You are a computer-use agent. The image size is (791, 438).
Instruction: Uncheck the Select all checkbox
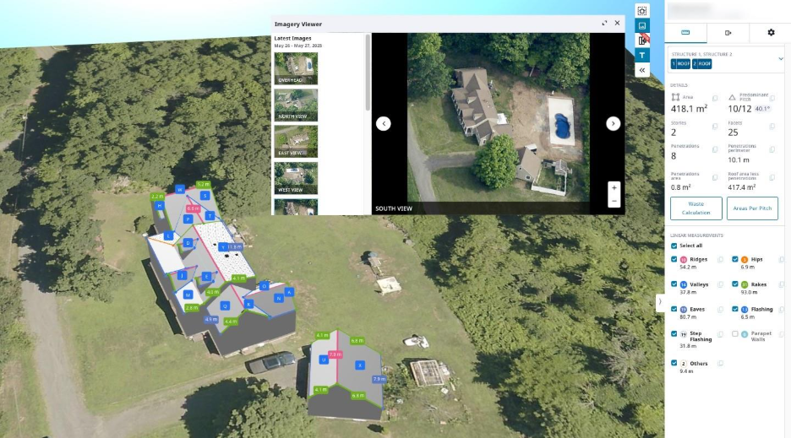tap(674, 246)
